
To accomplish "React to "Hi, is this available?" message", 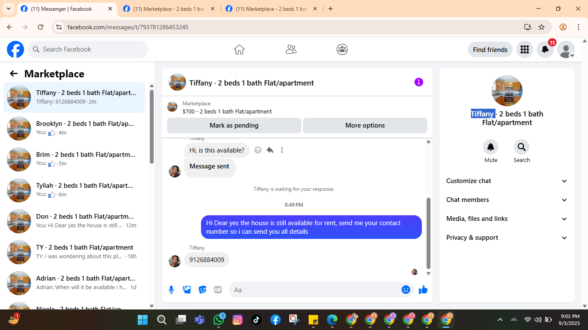I will (258, 150).
